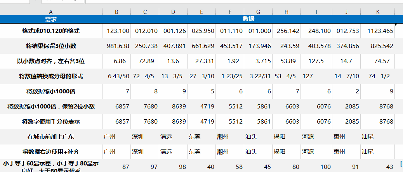Select column C header
The width and height of the screenshot is (403, 172).
click(x=145, y=12)
